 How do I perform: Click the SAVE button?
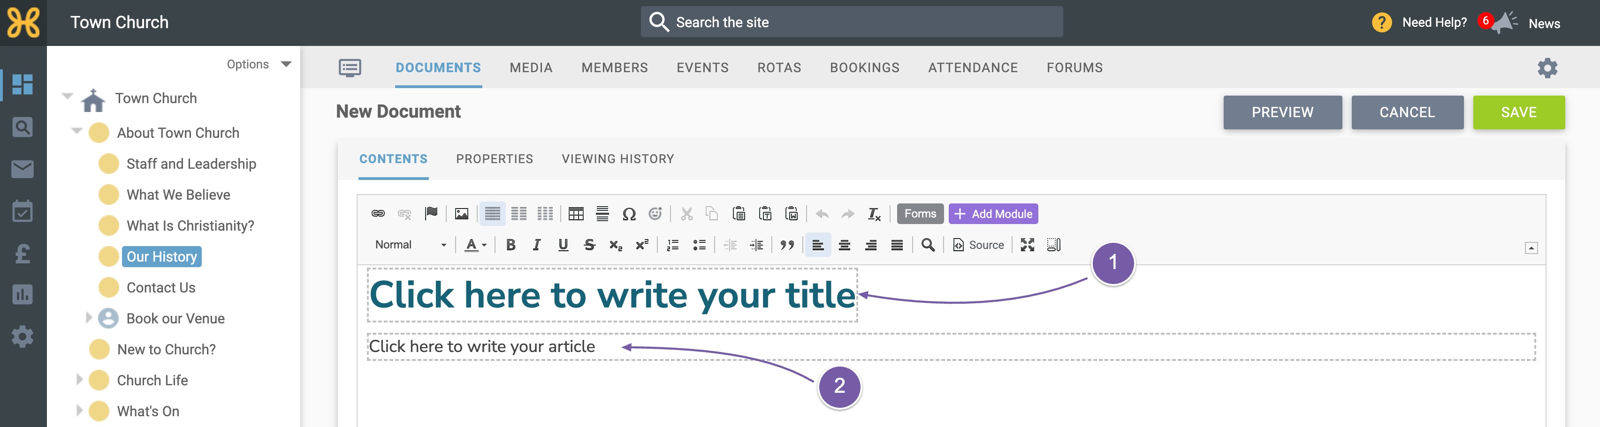pos(1519,112)
